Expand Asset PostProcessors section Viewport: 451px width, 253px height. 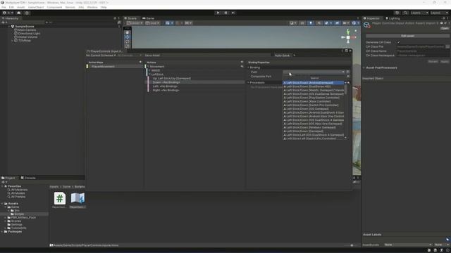click(364, 67)
